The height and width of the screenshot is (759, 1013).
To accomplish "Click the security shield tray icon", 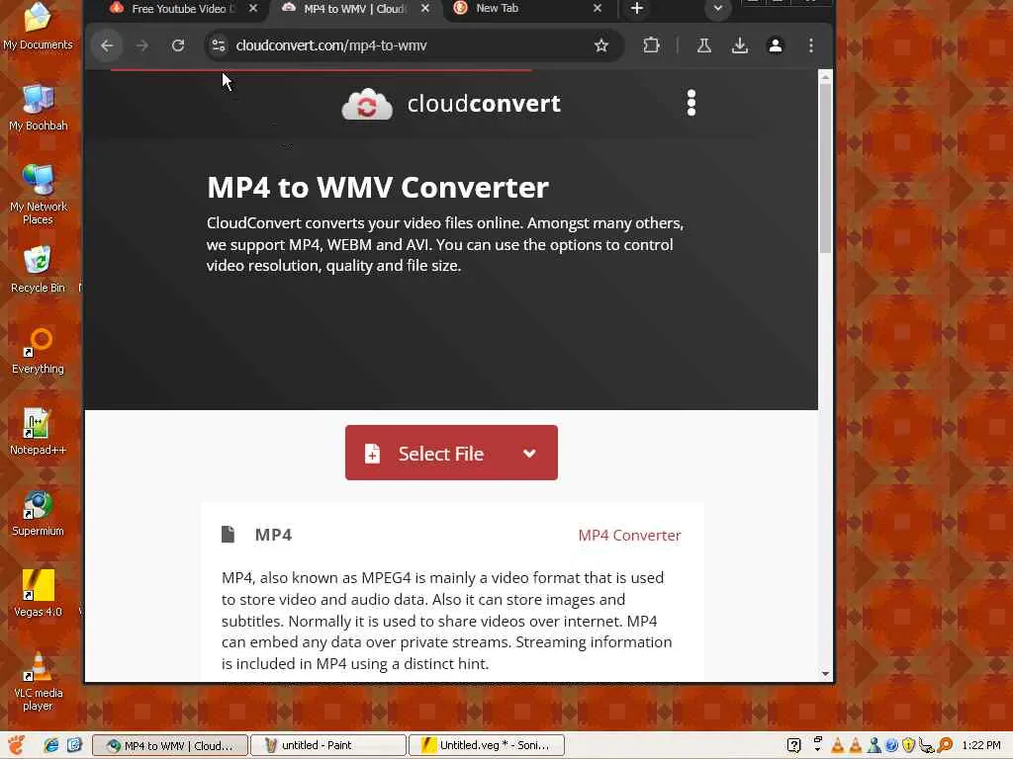I will click(x=908, y=745).
